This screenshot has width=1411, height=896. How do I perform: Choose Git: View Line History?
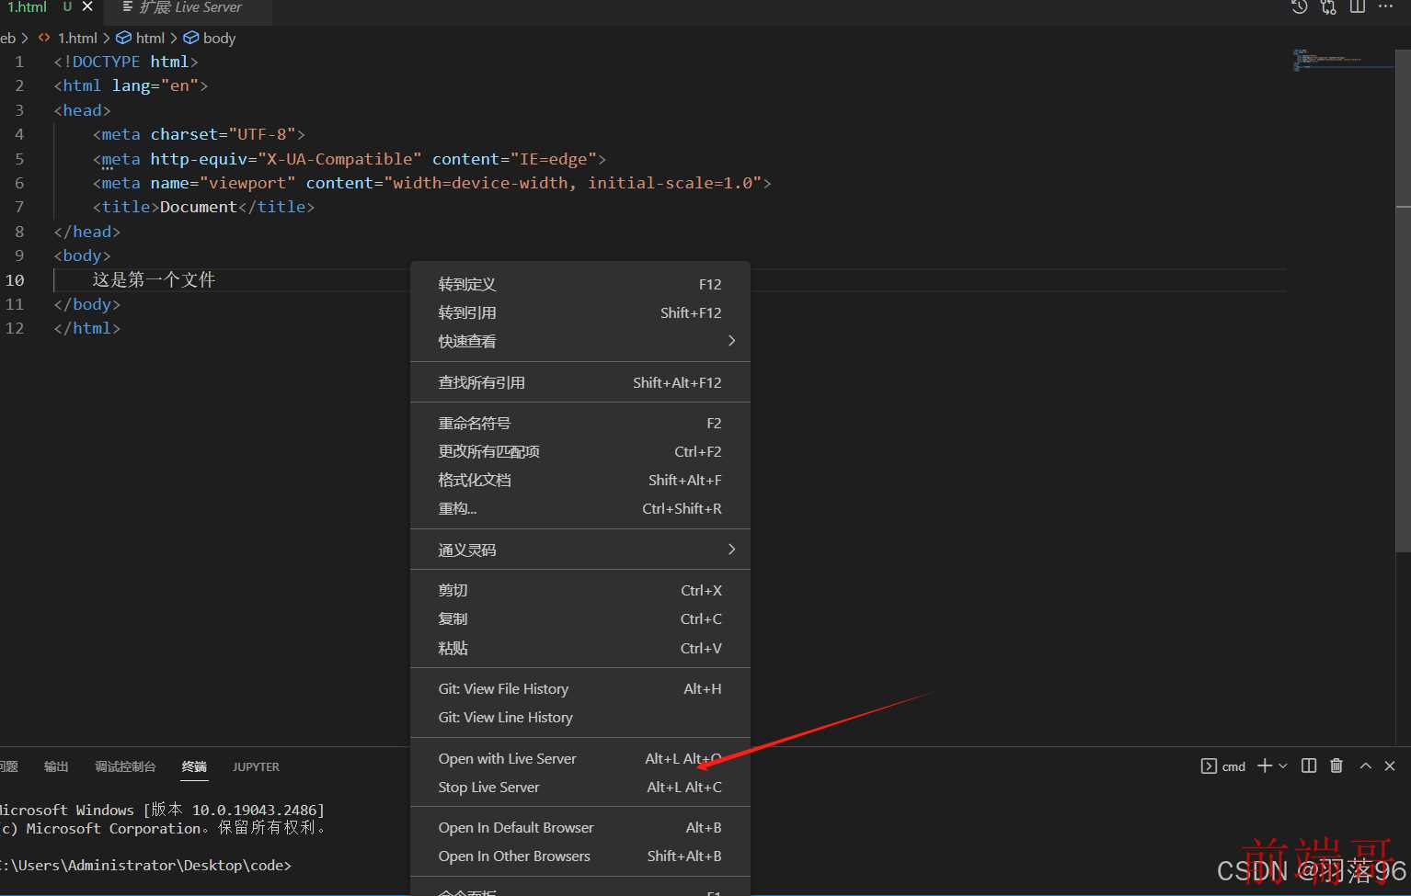click(580, 717)
